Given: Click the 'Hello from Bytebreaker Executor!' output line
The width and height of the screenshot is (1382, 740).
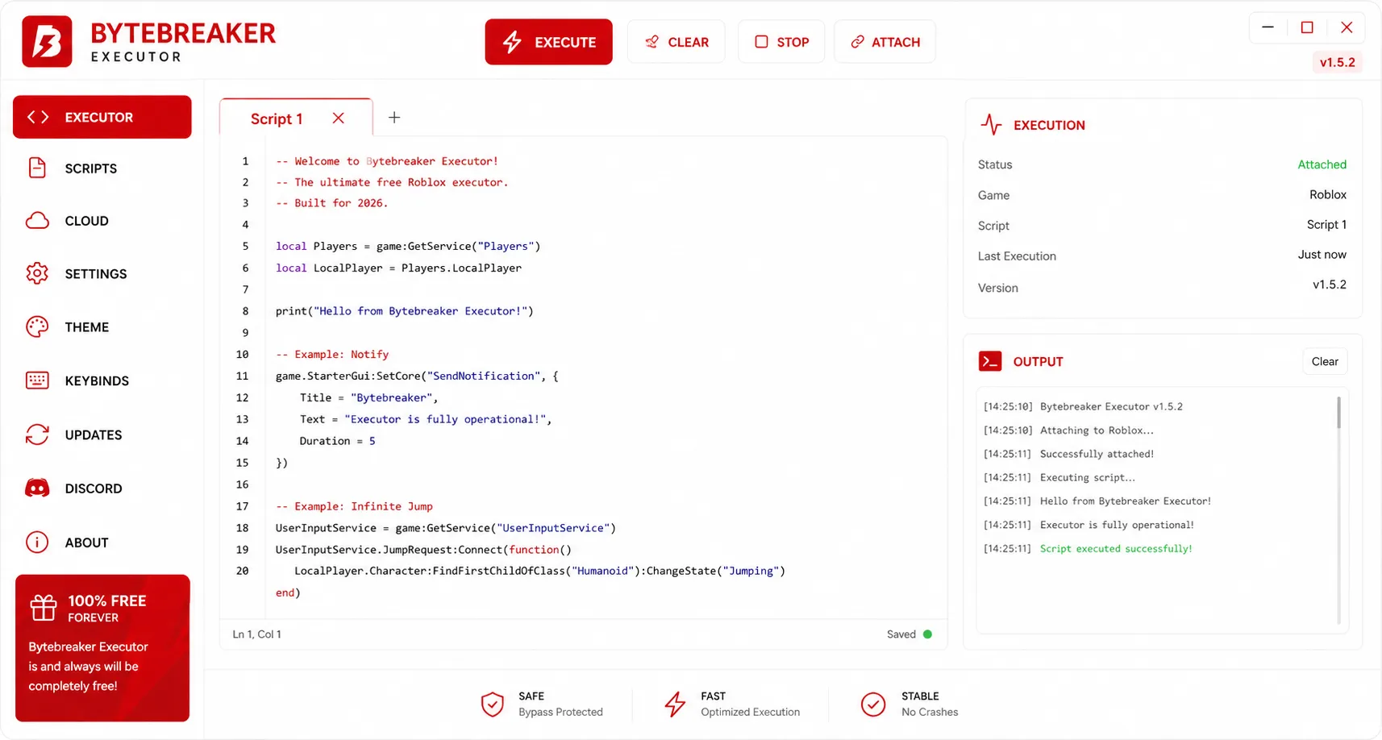Looking at the screenshot, I should point(1126,501).
